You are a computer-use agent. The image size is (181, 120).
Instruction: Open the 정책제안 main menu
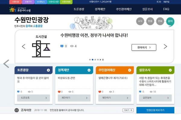click(100, 9)
